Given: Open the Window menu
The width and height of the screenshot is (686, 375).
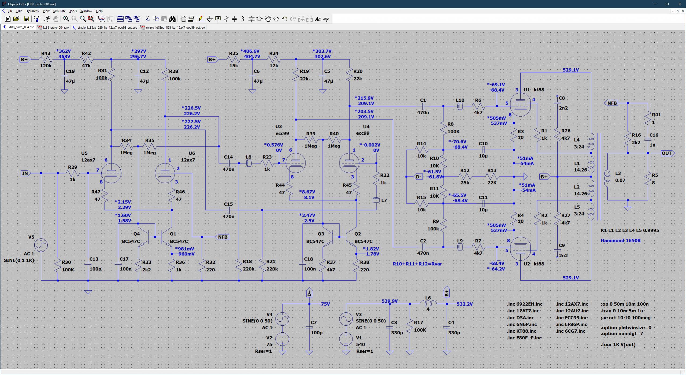Looking at the screenshot, I should point(86,11).
